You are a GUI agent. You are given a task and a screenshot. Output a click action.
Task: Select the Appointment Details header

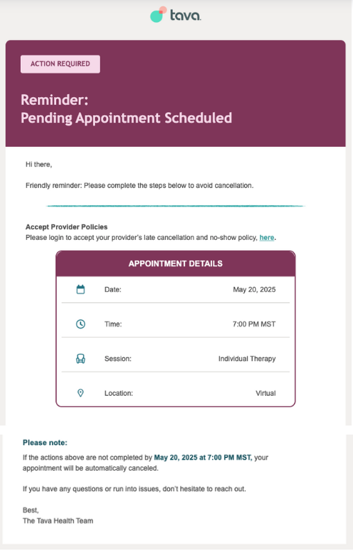coord(175,263)
